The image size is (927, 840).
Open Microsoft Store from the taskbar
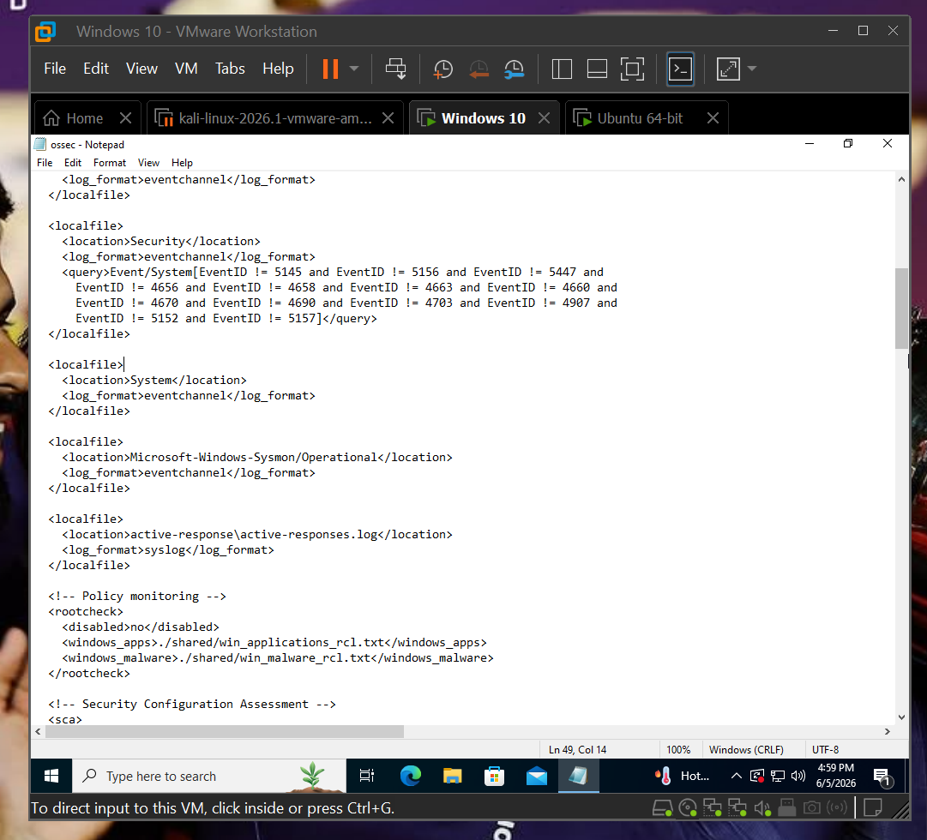coord(494,776)
